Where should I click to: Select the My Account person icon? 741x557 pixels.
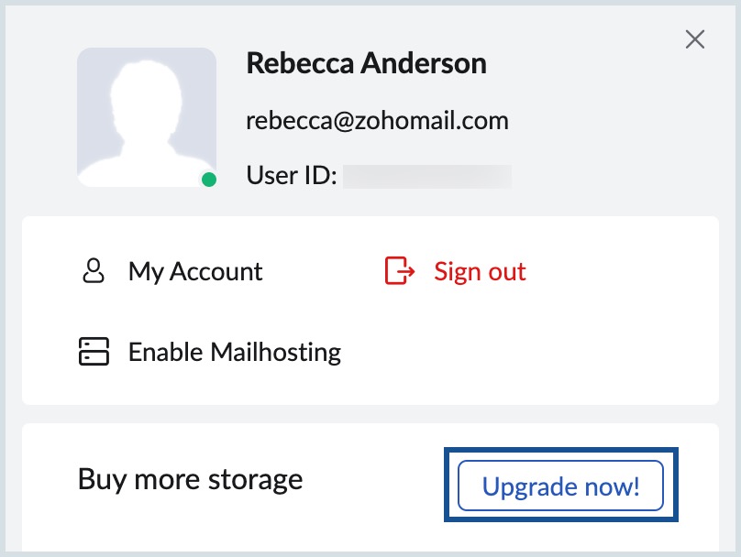pyautogui.click(x=94, y=271)
